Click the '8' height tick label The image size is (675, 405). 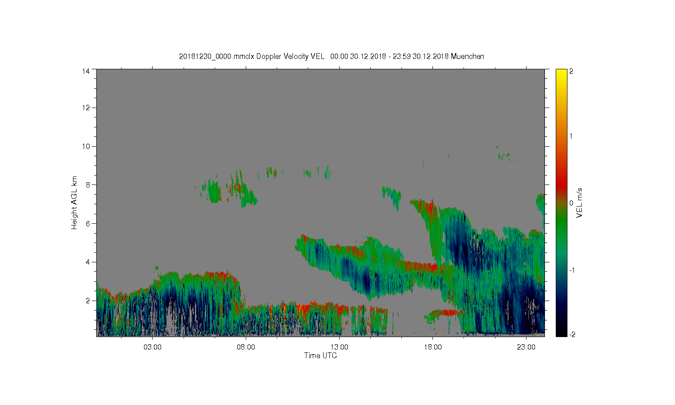88,184
